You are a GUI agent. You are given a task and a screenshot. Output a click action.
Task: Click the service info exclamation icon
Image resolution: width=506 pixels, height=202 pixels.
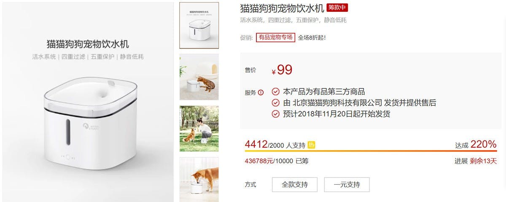pyautogui.click(x=261, y=93)
